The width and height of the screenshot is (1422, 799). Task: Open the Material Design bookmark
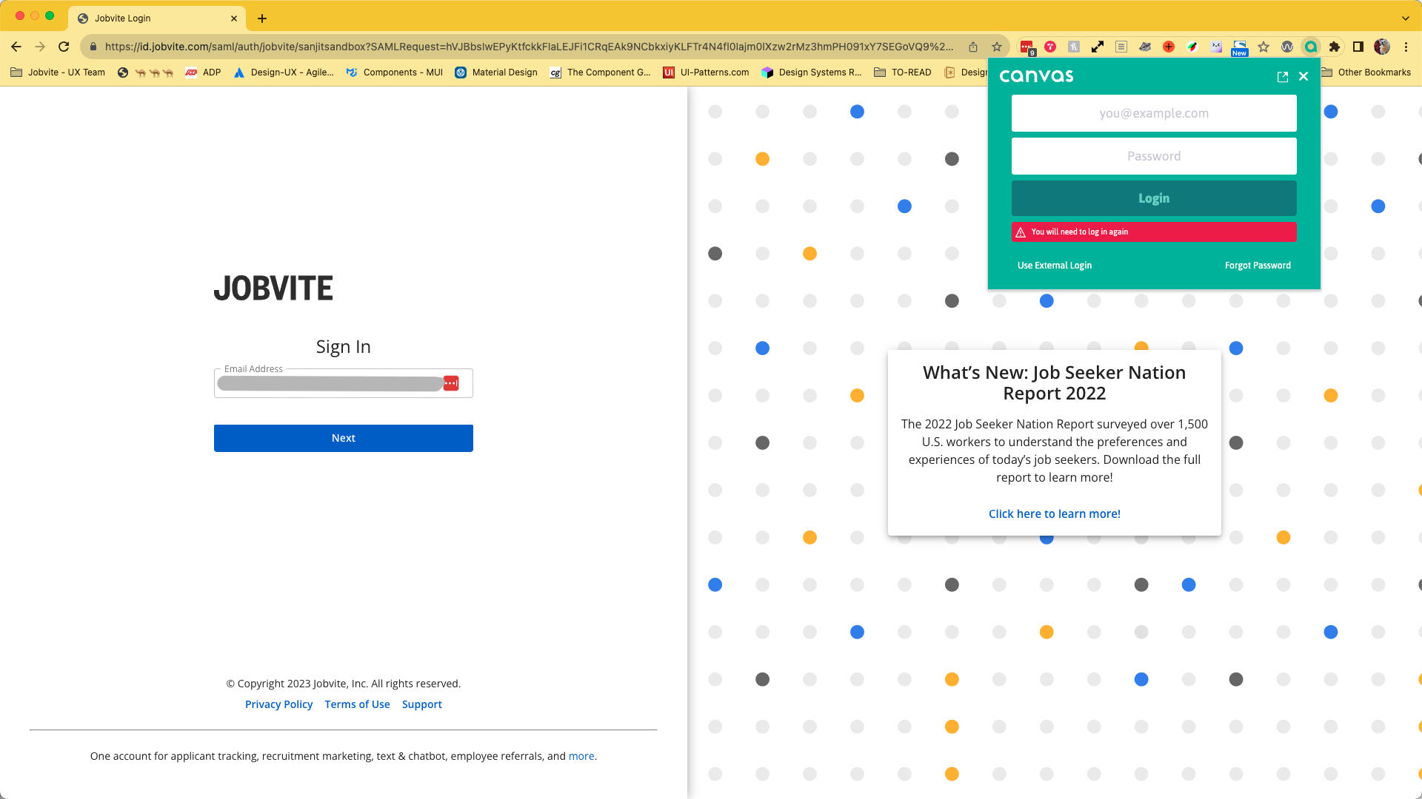click(496, 73)
